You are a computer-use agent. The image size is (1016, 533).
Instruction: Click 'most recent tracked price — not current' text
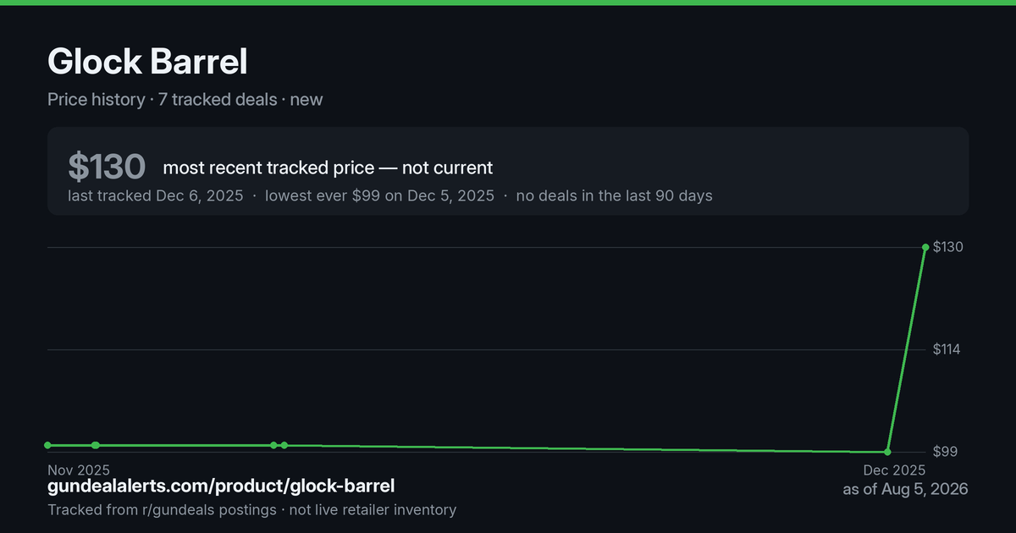[328, 168]
